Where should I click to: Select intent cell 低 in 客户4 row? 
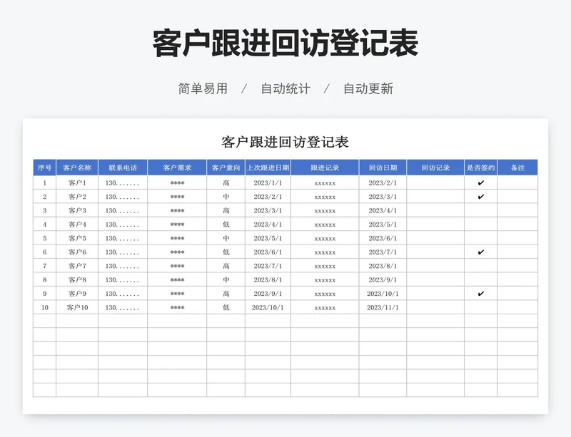[x=226, y=224]
